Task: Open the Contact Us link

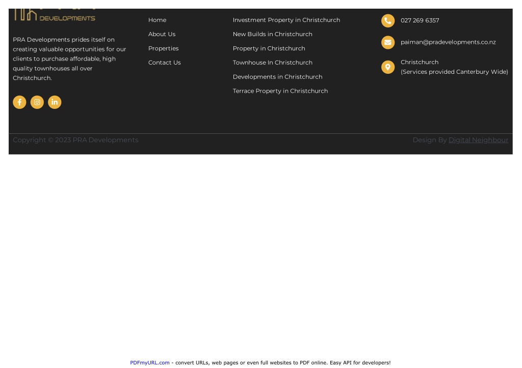Action: coord(165,63)
